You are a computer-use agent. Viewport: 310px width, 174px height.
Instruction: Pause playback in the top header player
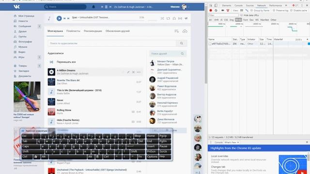(x=106, y=7)
